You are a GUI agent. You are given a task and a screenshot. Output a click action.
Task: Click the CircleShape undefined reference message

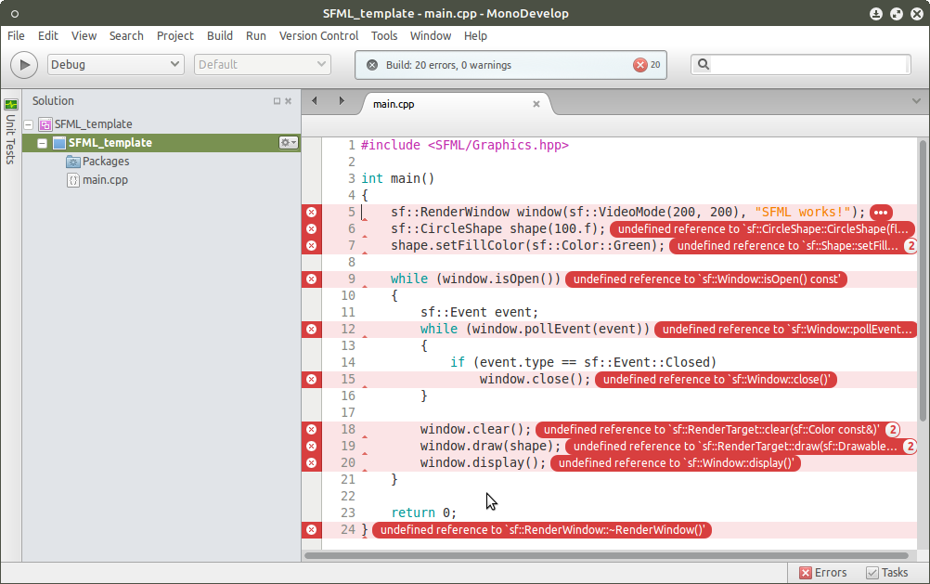coord(763,229)
